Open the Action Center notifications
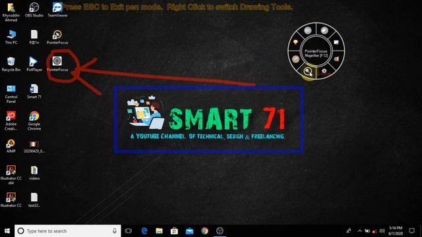Viewport: 422px width, 237px height. click(411, 230)
